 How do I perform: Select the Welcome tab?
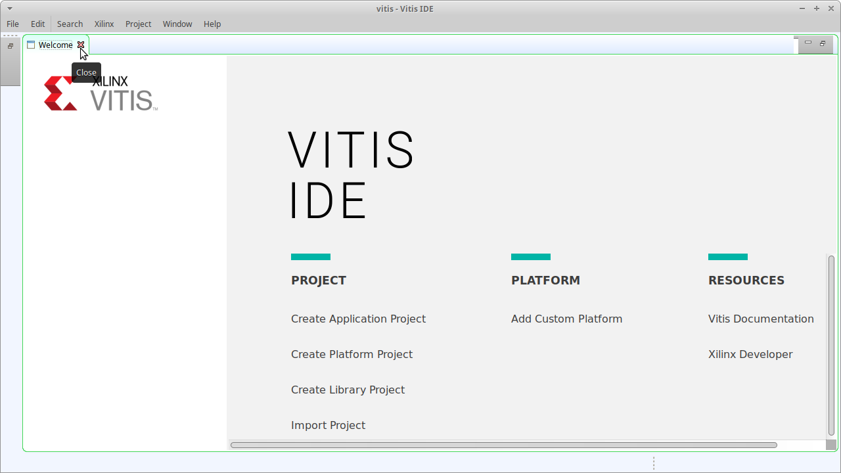pyautogui.click(x=55, y=45)
